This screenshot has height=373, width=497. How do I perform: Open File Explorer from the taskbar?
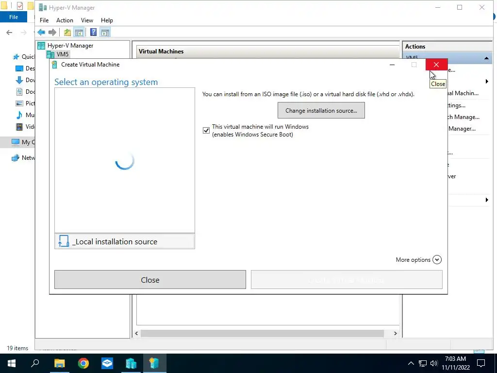(59, 363)
